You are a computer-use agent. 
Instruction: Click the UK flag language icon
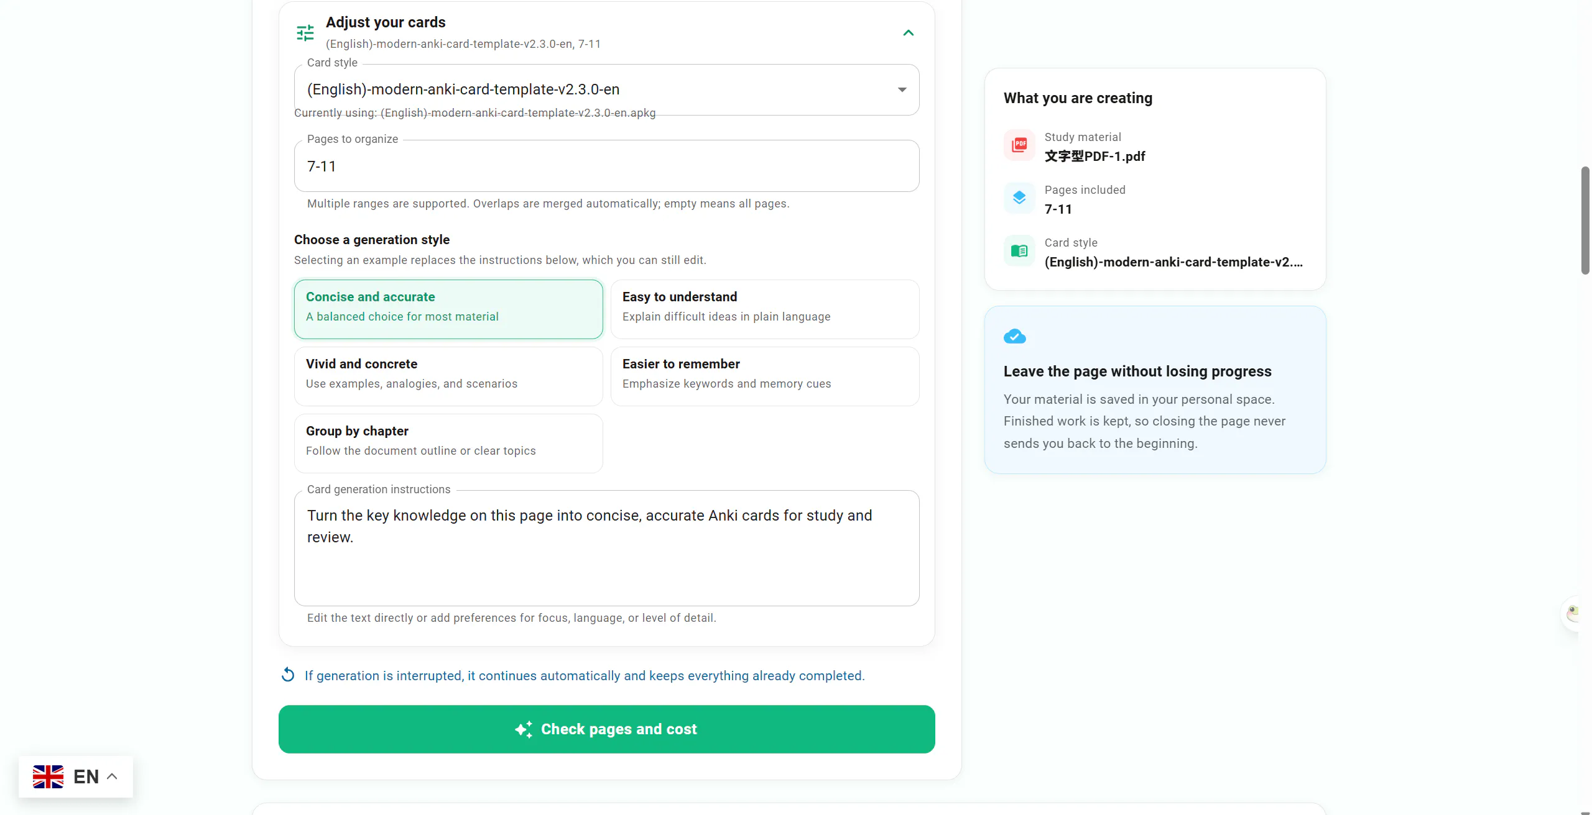click(48, 776)
